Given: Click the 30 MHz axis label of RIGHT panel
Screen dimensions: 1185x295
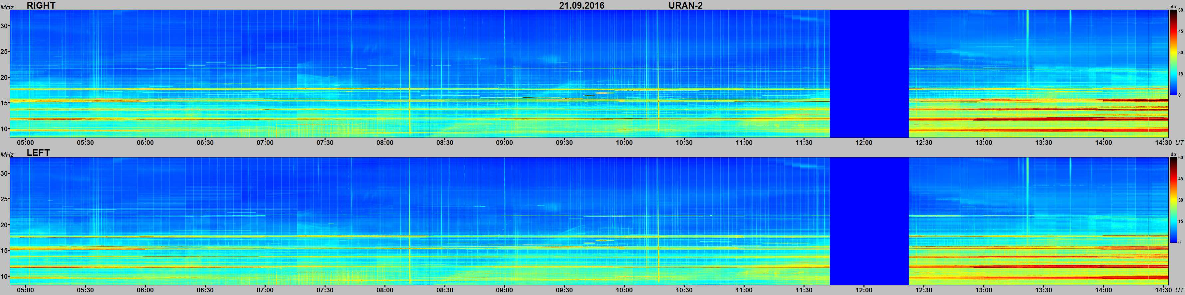Looking at the screenshot, I should pos(4,26).
